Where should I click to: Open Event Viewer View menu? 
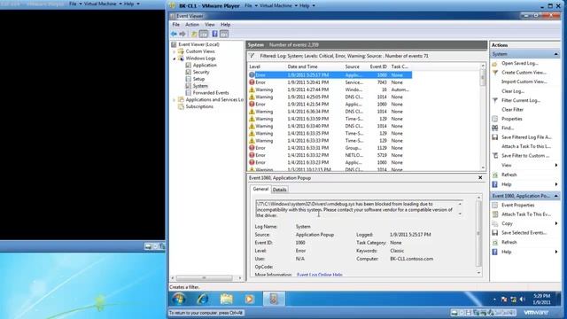click(210, 25)
